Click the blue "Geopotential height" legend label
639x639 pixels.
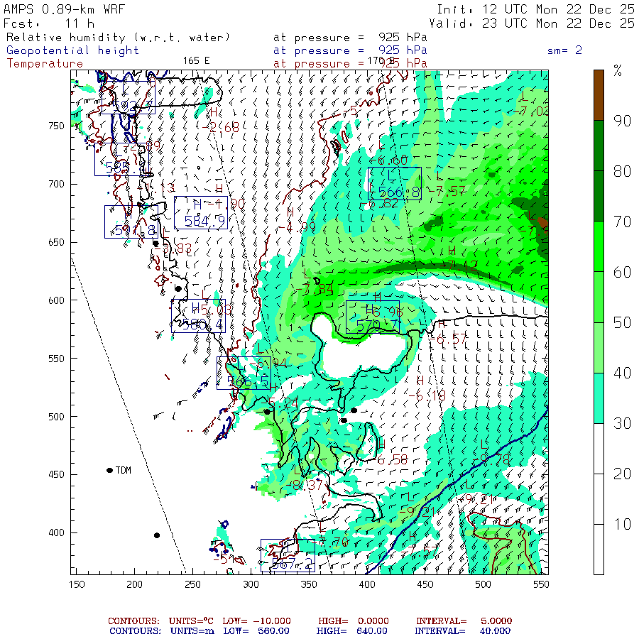tap(72, 50)
